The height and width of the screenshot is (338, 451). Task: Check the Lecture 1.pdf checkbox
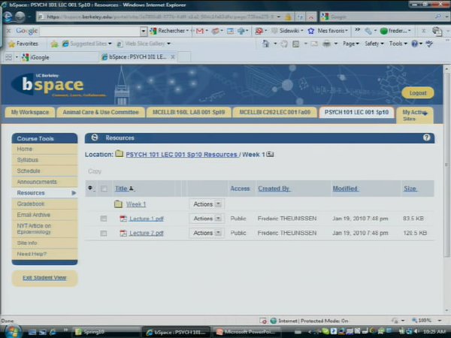click(103, 219)
